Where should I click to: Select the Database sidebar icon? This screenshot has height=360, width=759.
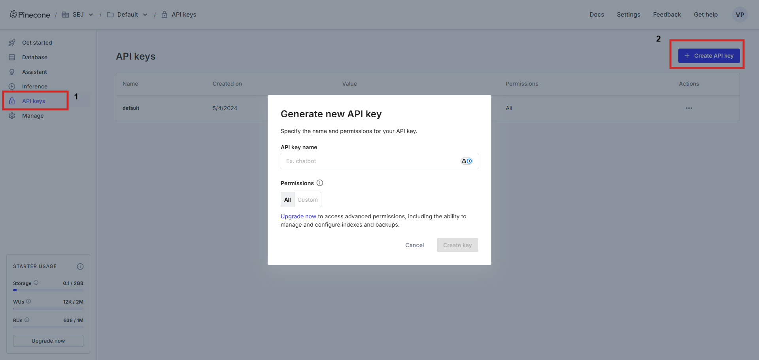12,57
